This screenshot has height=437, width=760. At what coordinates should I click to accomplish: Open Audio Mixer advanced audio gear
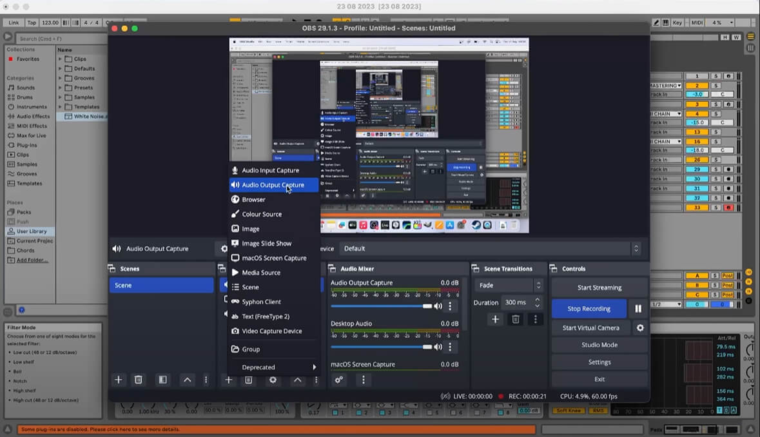pos(339,380)
